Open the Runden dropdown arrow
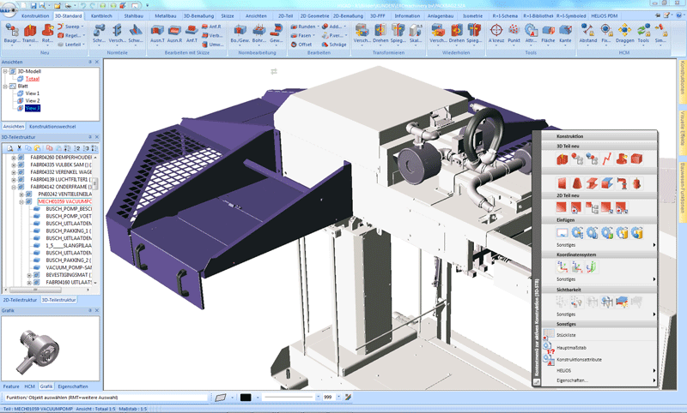687x413 pixels. [318, 27]
